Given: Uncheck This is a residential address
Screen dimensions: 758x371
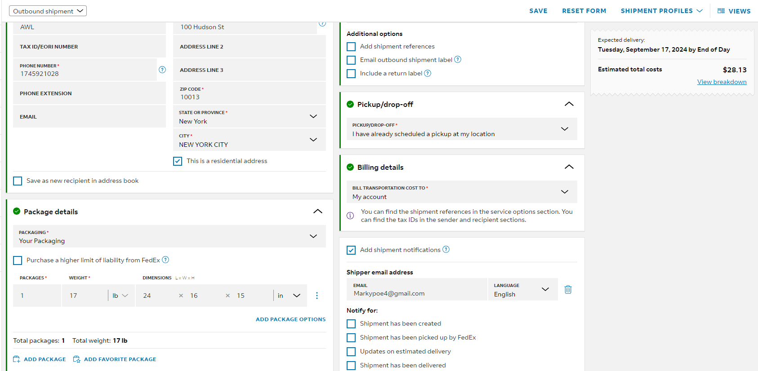Looking at the screenshot, I should (178, 161).
